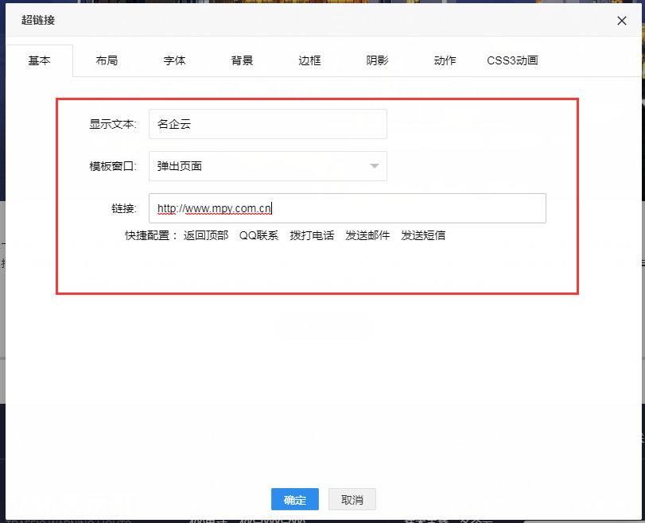Screen dimensions: 645x523
Task: Open the 边框 settings tab
Action: [309, 60]
